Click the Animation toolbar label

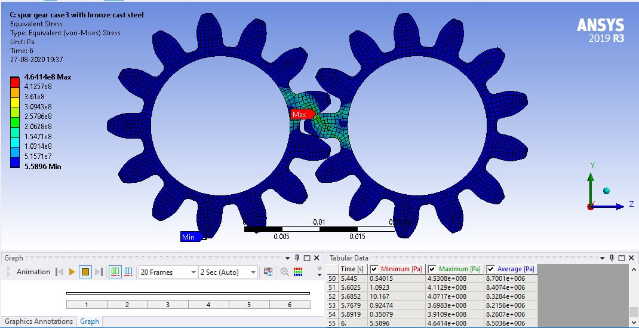(x=33, y=272)
